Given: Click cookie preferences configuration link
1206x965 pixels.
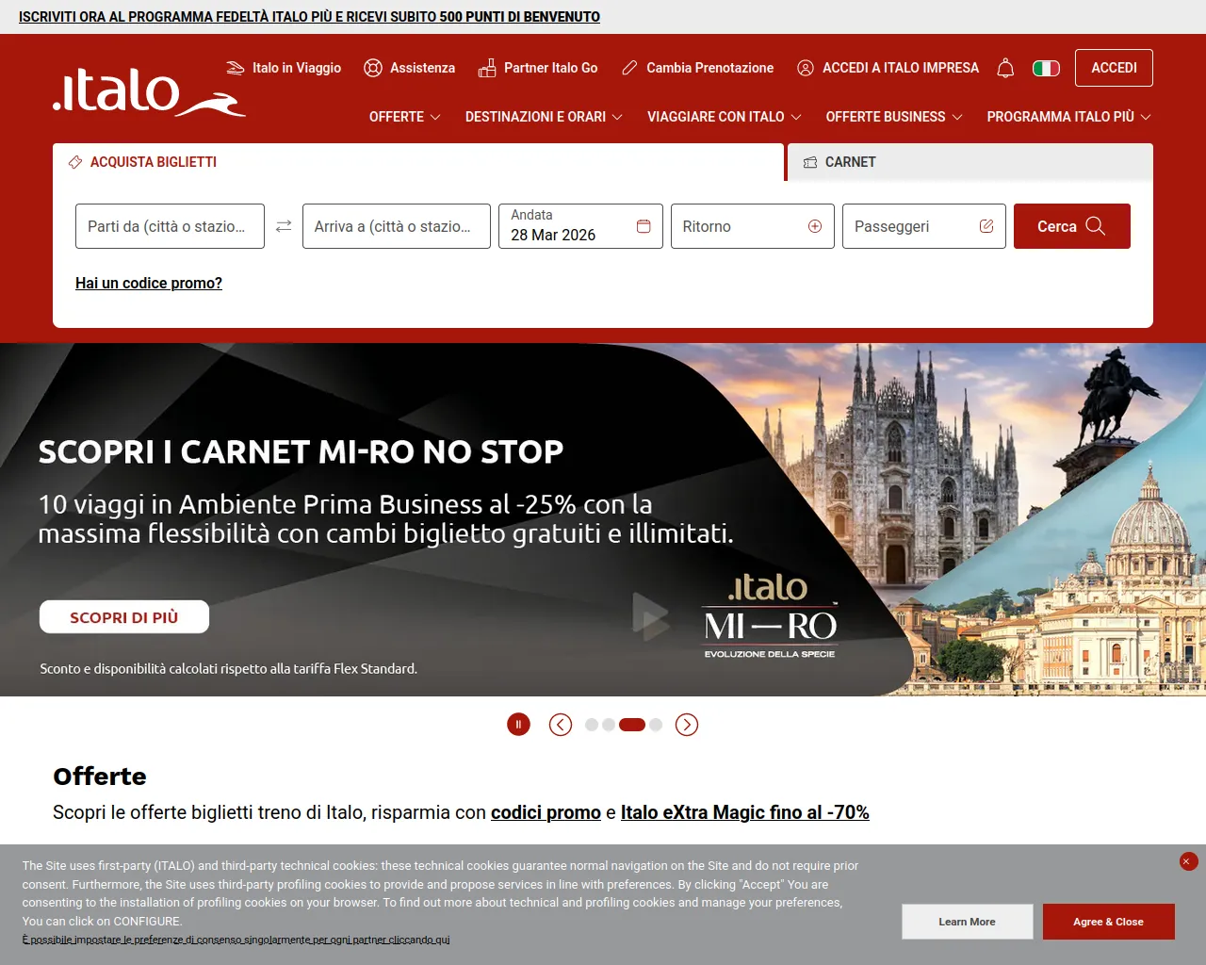Looking at the screenshot, I should pyautogui.click(x=236, y=940).
